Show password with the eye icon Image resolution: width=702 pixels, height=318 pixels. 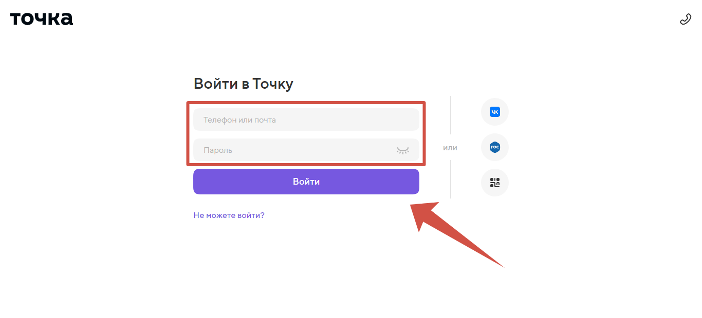(x=402, y=150)
